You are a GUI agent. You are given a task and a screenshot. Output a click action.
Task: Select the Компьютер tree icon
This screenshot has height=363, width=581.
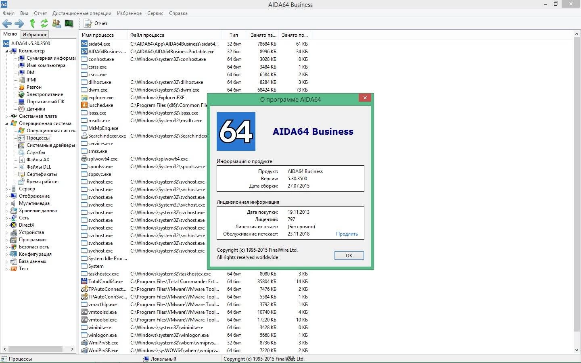click(x=14, y=51)
